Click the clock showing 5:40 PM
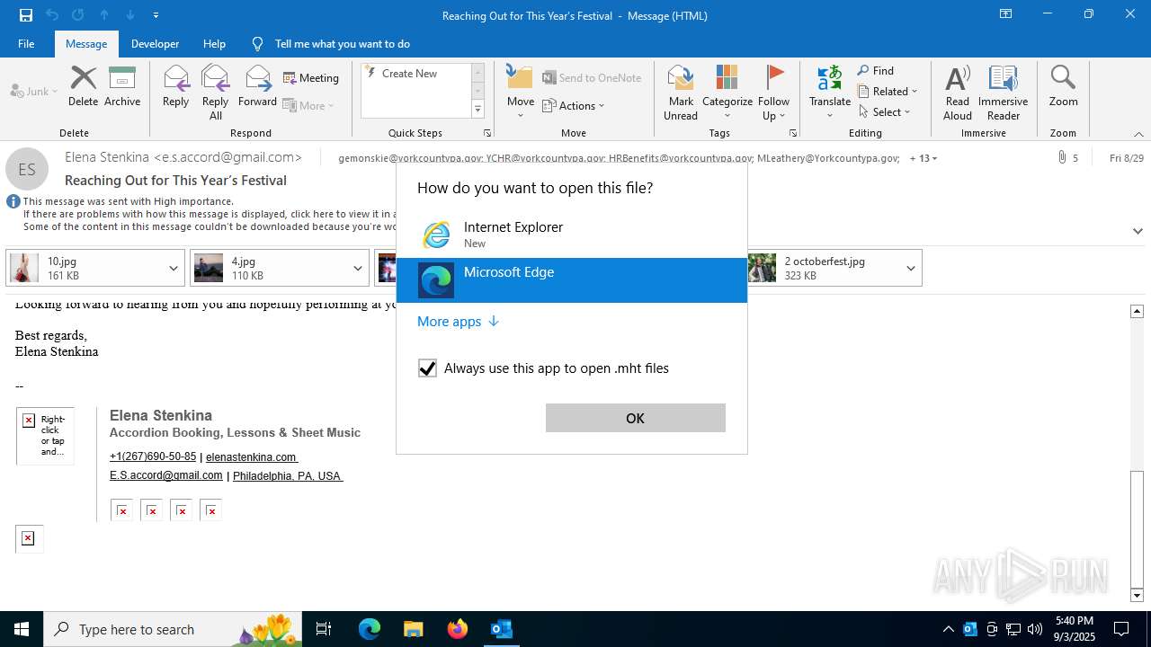The image size is (1151, 647). point(1075,621)
